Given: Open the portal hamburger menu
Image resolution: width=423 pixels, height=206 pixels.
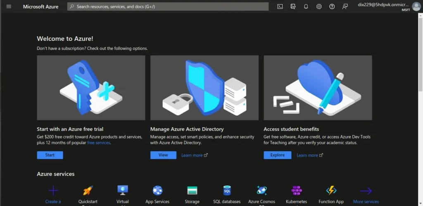Looking at the screenshot, I should point(9,7).
